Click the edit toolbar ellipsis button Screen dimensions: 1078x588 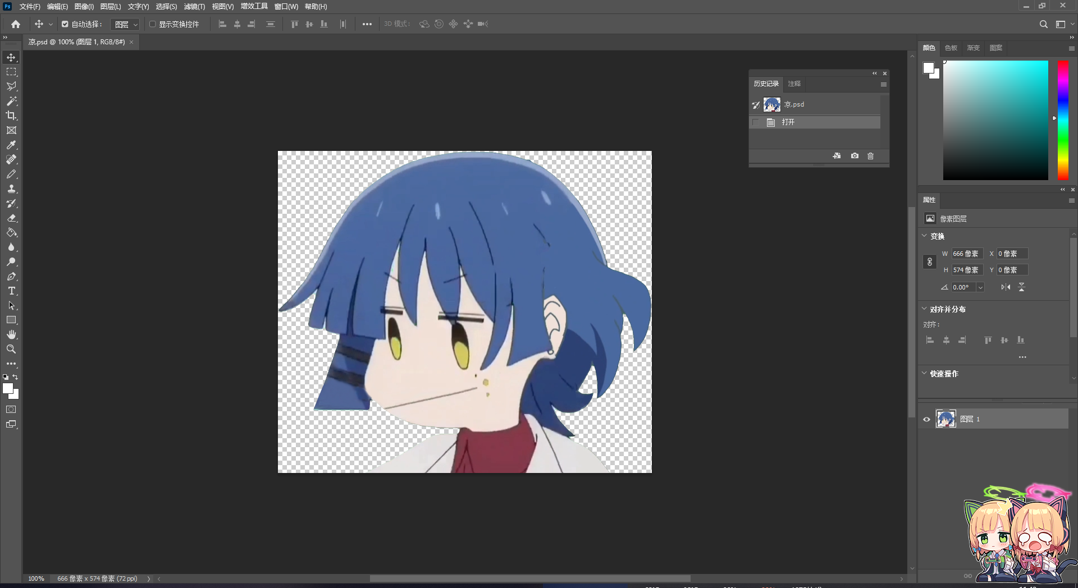pos(11,364)
